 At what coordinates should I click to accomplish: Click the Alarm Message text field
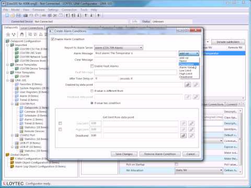click(135, 53)
